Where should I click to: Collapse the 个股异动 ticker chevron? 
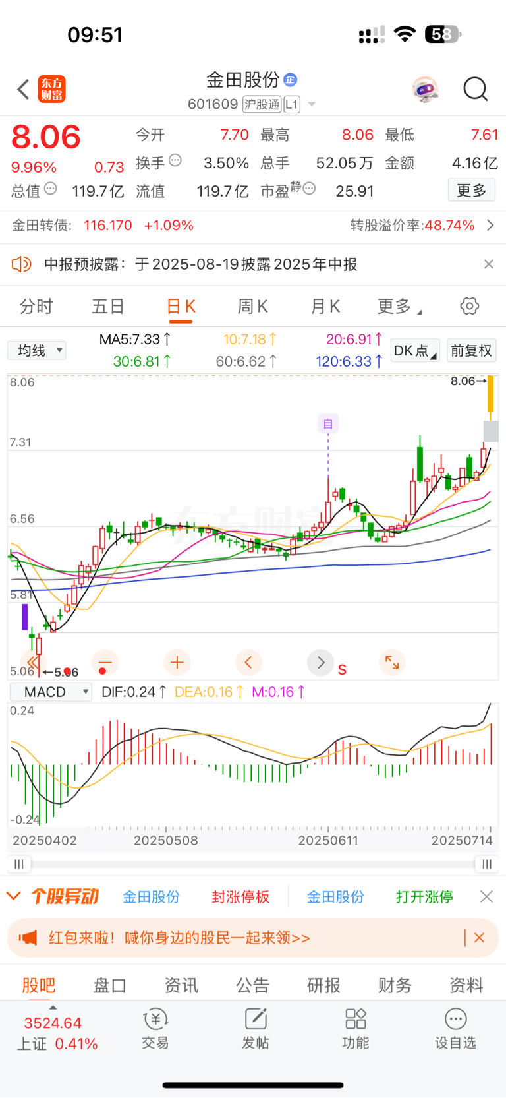(13, 896)
